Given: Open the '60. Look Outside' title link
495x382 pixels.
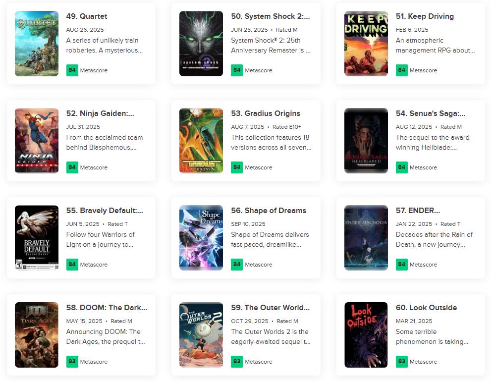Looking at the screenshot, I should click(x=426, y=308).
